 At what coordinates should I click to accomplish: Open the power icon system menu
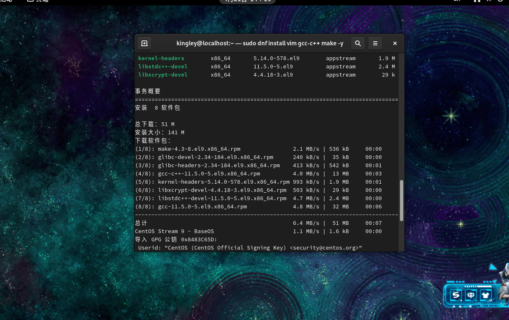click(x=500, y=1)
